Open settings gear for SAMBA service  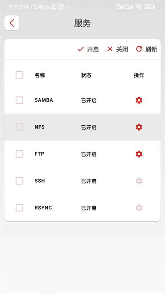pyautogui.click(x=139, y=100)
